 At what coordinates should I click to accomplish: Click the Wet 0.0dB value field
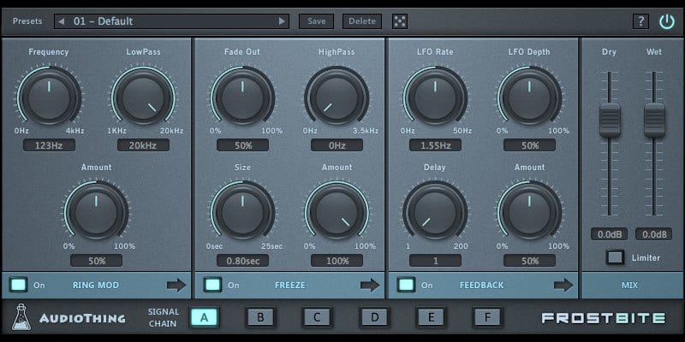coord(654,234)
